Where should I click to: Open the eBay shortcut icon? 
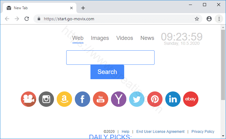tap(191, 99)
